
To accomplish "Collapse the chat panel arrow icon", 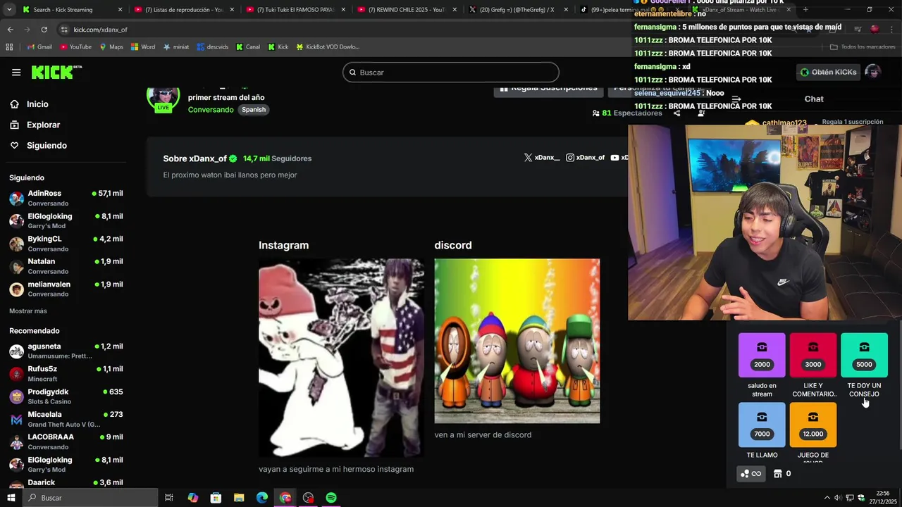I will click(x=736, y=99).
